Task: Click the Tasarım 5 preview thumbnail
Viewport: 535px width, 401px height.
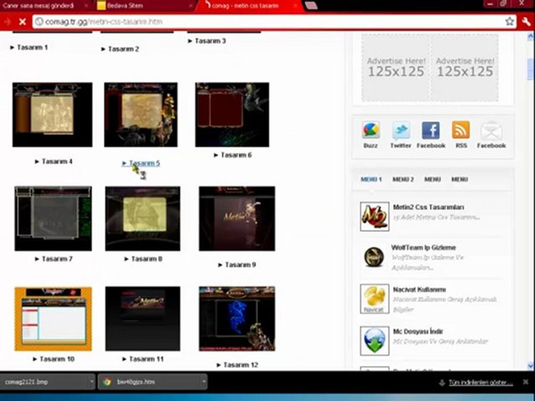Action: (x=141, y=115)
